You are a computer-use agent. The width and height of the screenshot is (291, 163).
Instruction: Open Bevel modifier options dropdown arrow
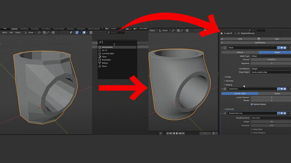click(288, 48)
